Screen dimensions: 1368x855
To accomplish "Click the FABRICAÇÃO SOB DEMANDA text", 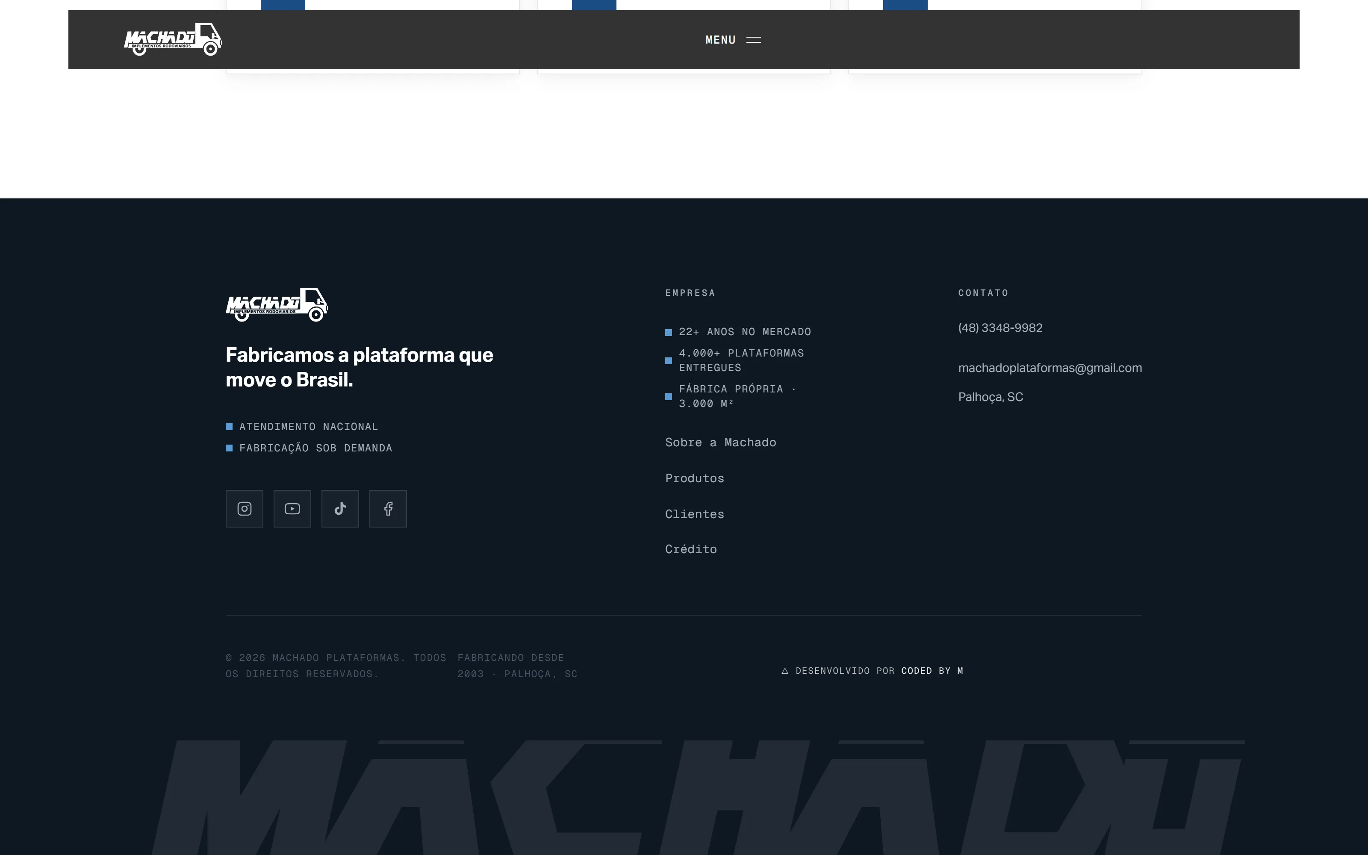I will click(x=315, y=448).
